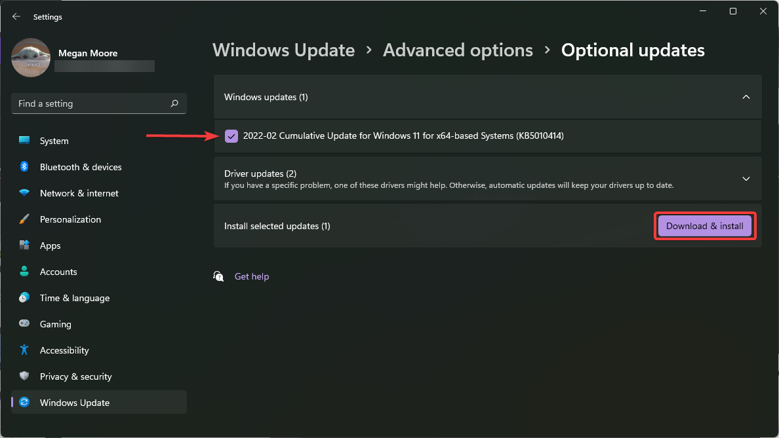Click the Find a setting search box
The height and width of the screenshot is (438, 779).
(x=98, y=103)
